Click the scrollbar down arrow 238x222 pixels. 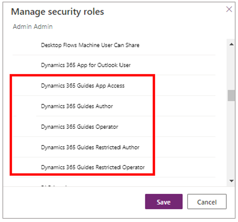231,181
